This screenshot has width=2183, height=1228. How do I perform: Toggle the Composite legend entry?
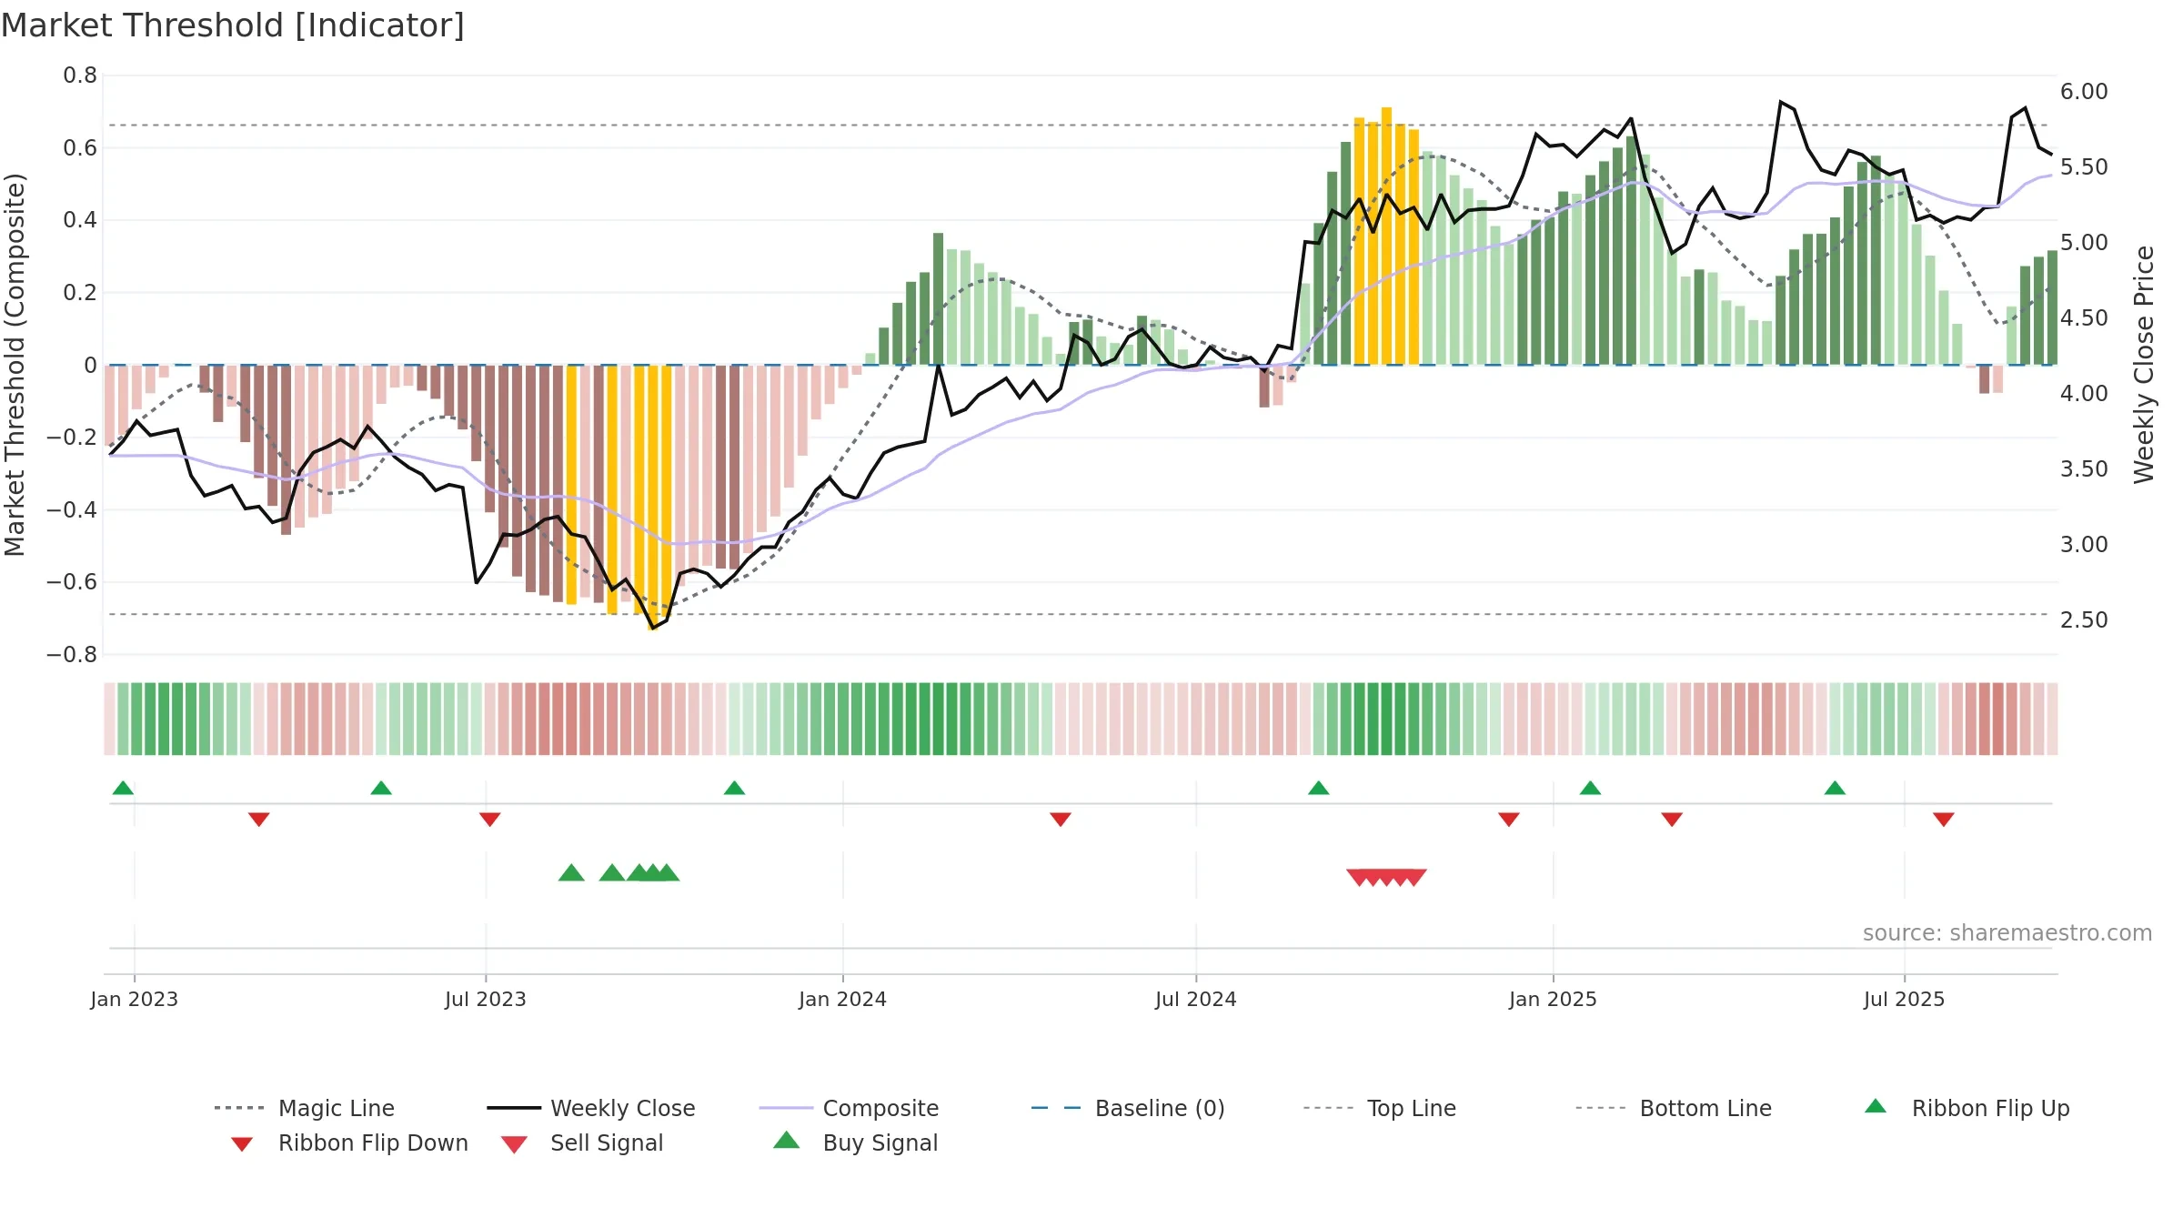click(849, 1108)
